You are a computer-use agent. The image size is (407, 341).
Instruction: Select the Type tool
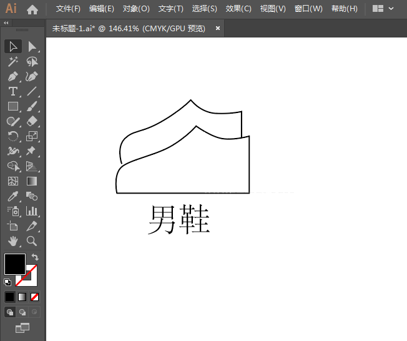13,91
